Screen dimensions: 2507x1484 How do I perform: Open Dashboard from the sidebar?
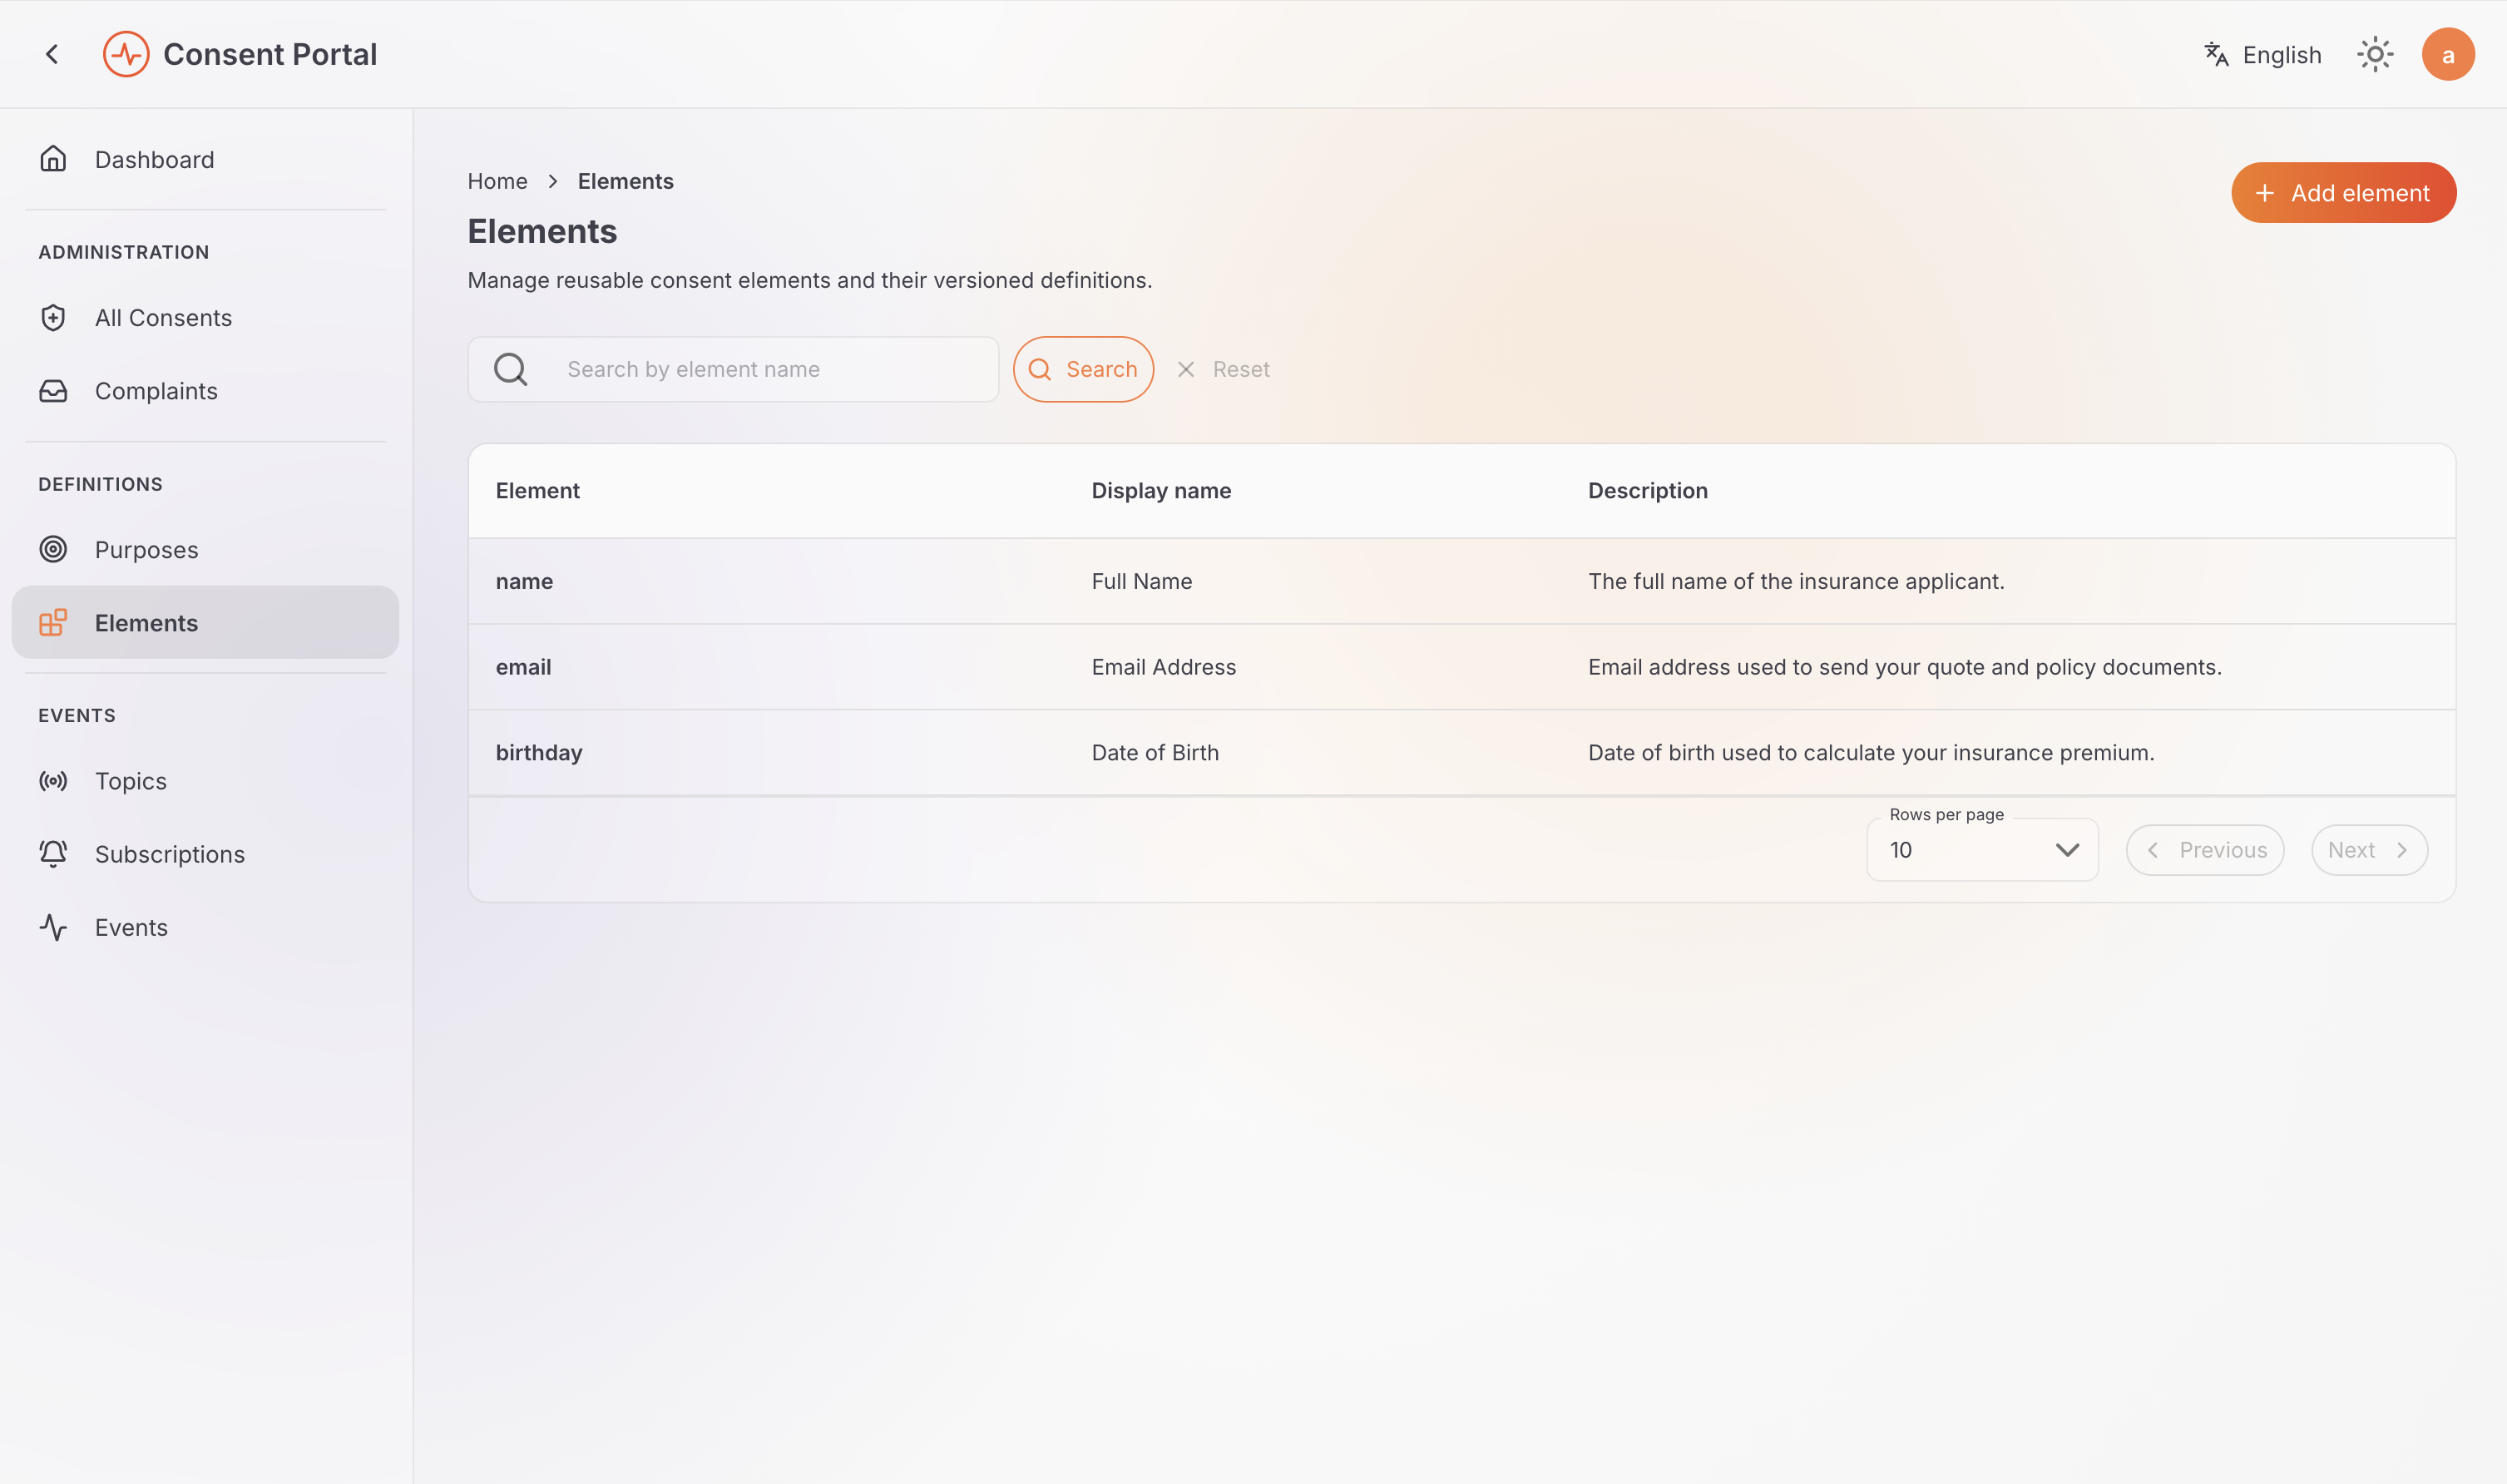(205, 159)
